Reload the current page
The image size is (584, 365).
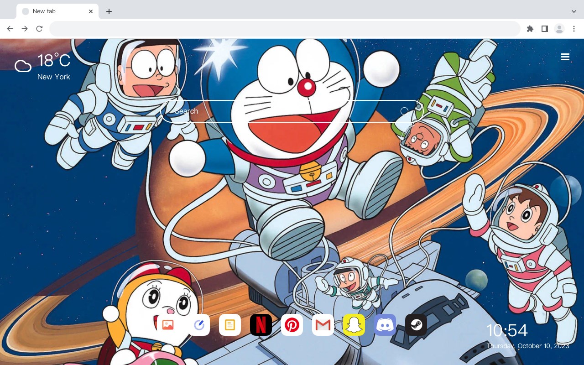[39, 29]
